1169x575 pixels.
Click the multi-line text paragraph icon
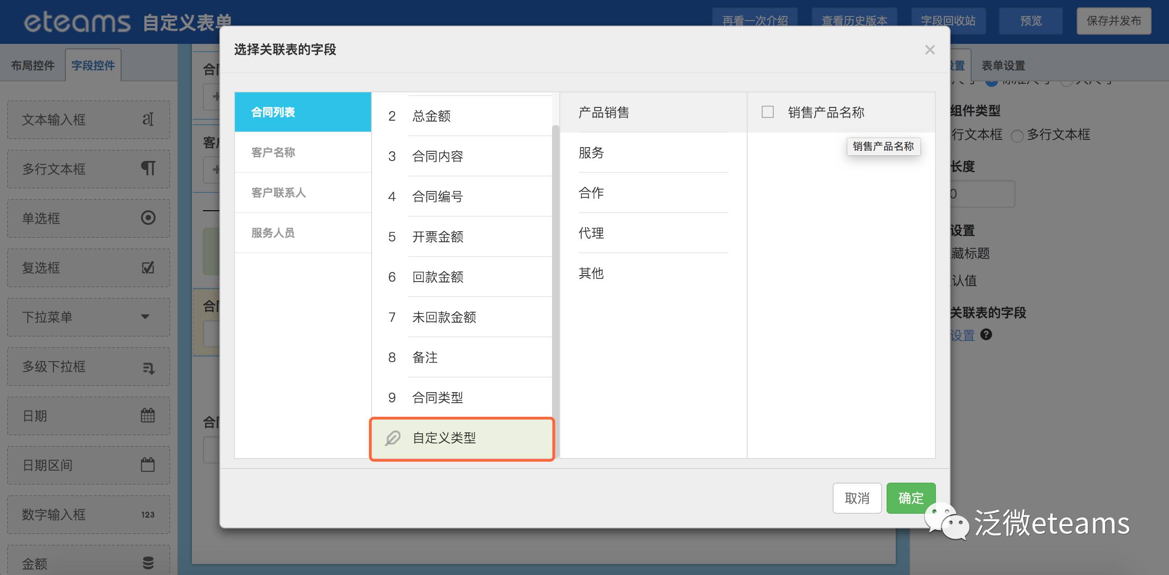click(x=148, y=169)
